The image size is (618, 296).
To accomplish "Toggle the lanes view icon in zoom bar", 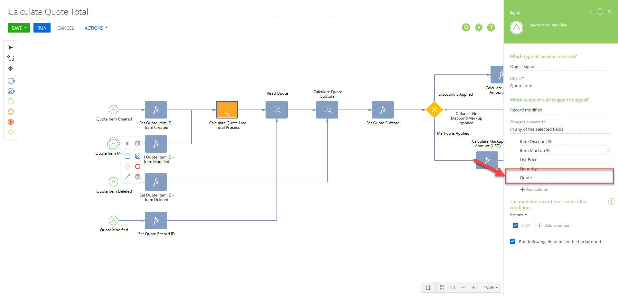I will click(x=429, y=287).
